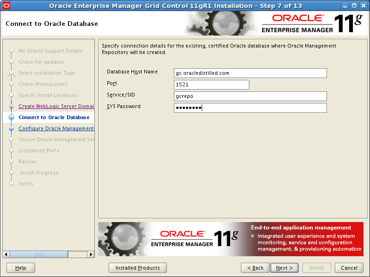Cancel the installation
The height and width of the screenshot is (277, 370).
coord(349,268)
